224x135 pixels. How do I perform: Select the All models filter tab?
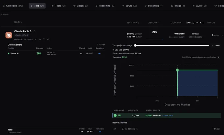click(13, 6)
